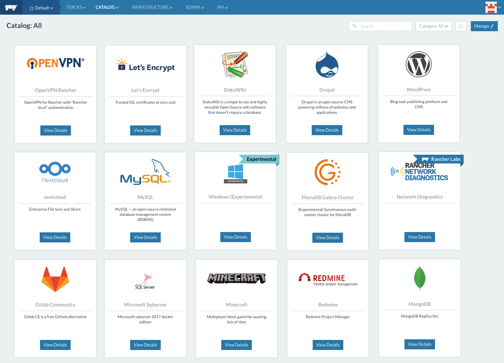Viewport: 504px width, 363px height.
Task: Open the Category: All filter dropdown
Action: [434, 26]
